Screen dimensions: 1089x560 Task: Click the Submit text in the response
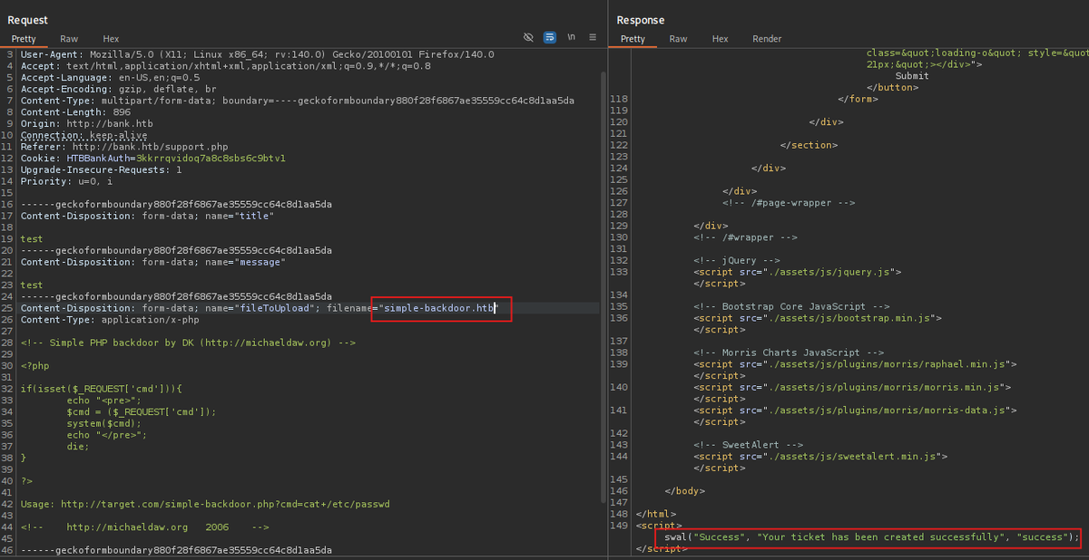click(912, 76)
